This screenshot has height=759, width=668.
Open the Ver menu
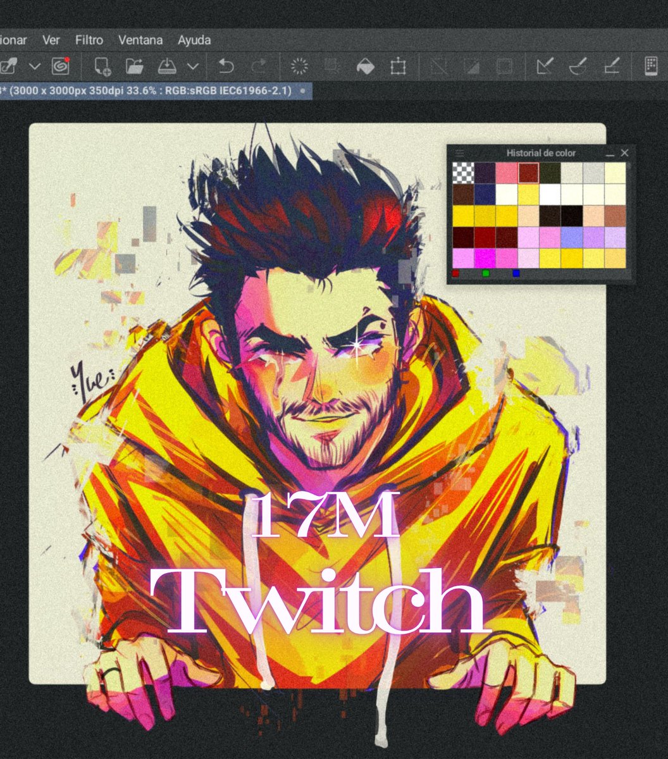[x=51, y=40]
